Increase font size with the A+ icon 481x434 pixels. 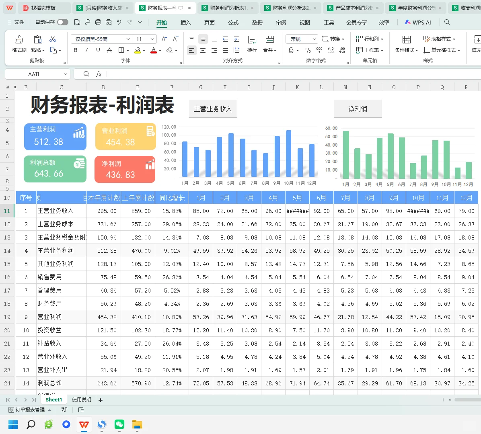coord(164,39)
